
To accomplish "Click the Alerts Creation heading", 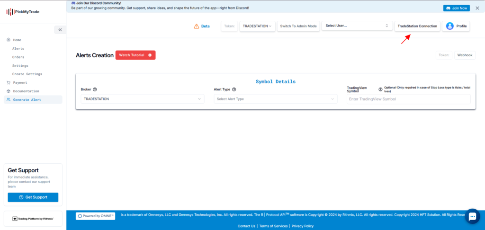I will click(95, 55).
